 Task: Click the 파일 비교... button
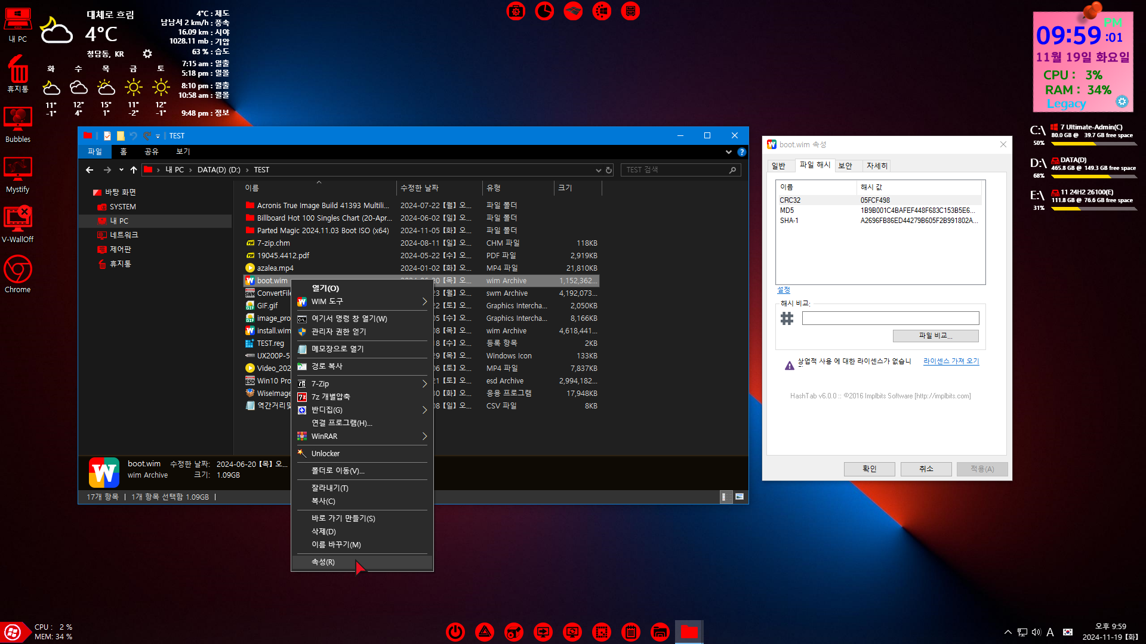pyautogui.click(x=935, y=336)
